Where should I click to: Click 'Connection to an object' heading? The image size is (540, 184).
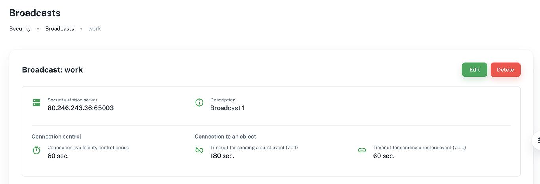pos(225,137)
